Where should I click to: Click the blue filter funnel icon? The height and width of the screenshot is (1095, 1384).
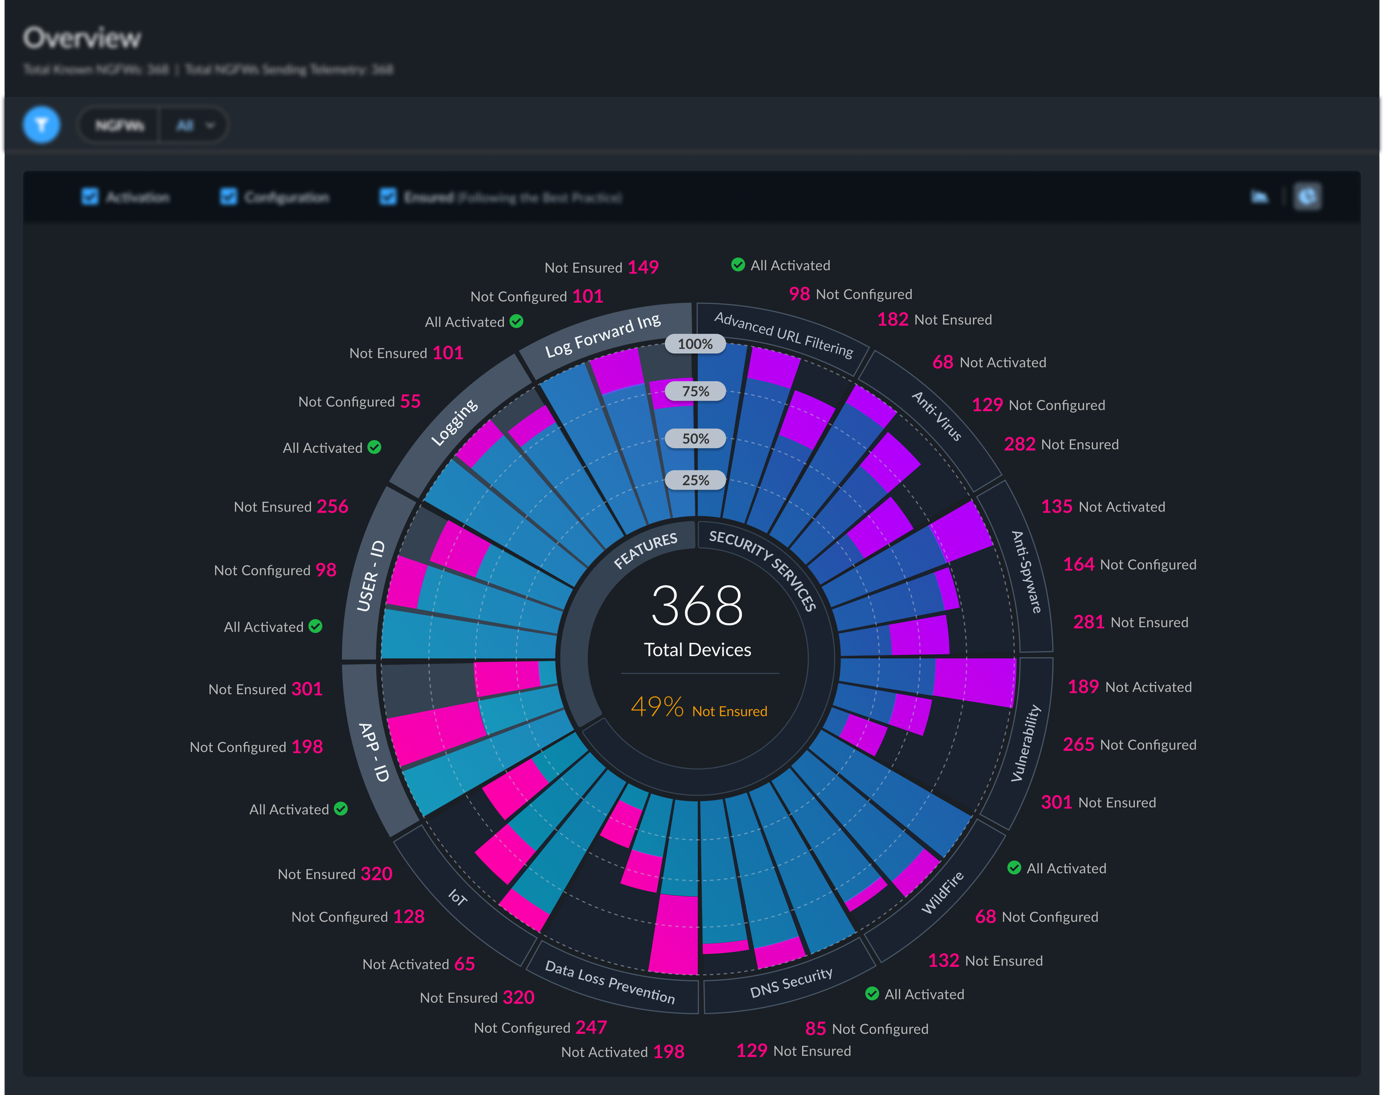pos(42,125)
